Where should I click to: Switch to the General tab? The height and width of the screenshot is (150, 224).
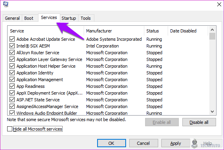(x=12, y=18)
